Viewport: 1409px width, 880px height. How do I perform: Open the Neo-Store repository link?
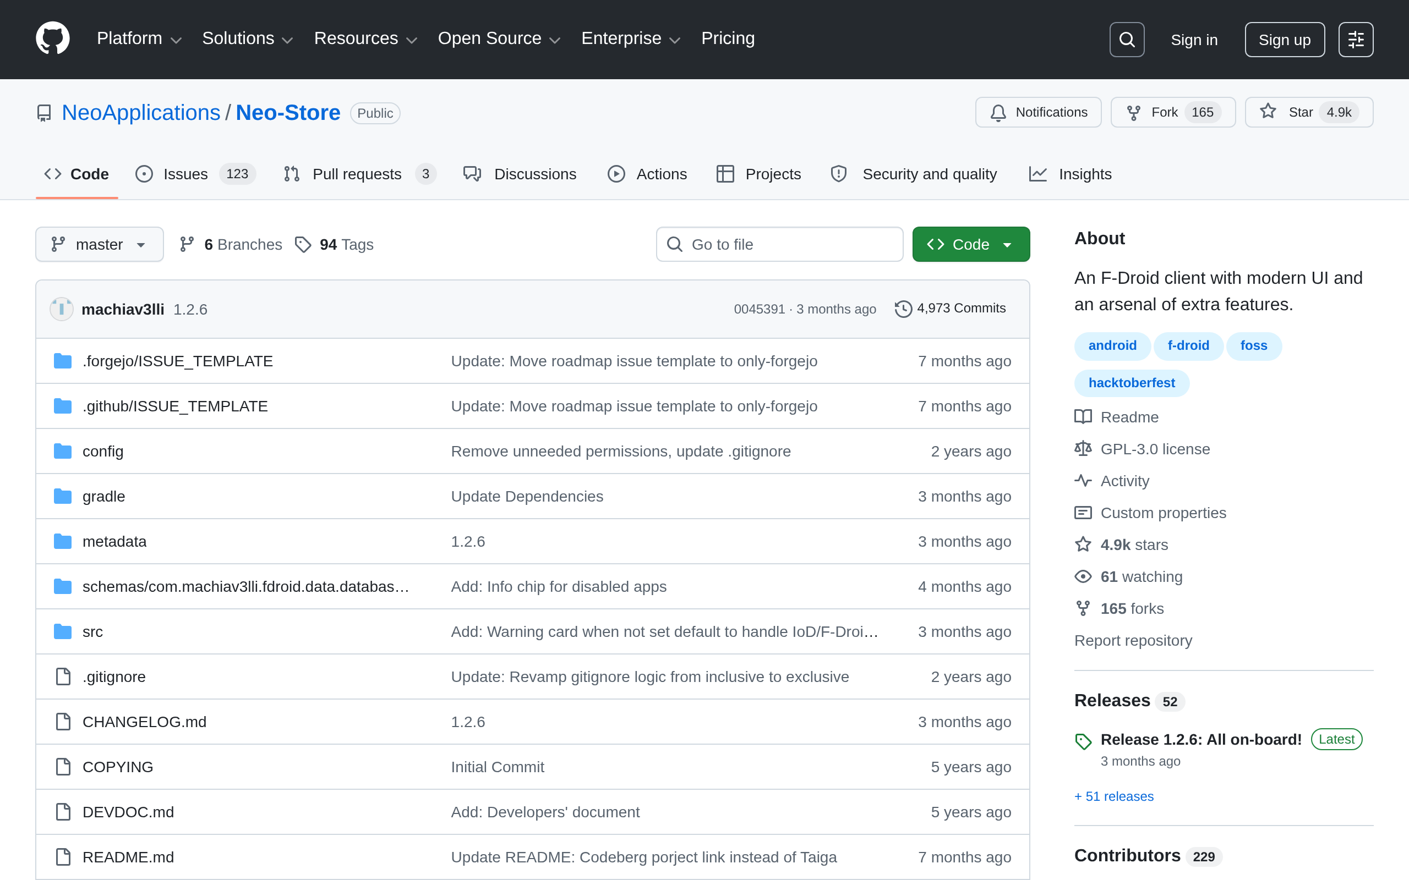[288, 112]
